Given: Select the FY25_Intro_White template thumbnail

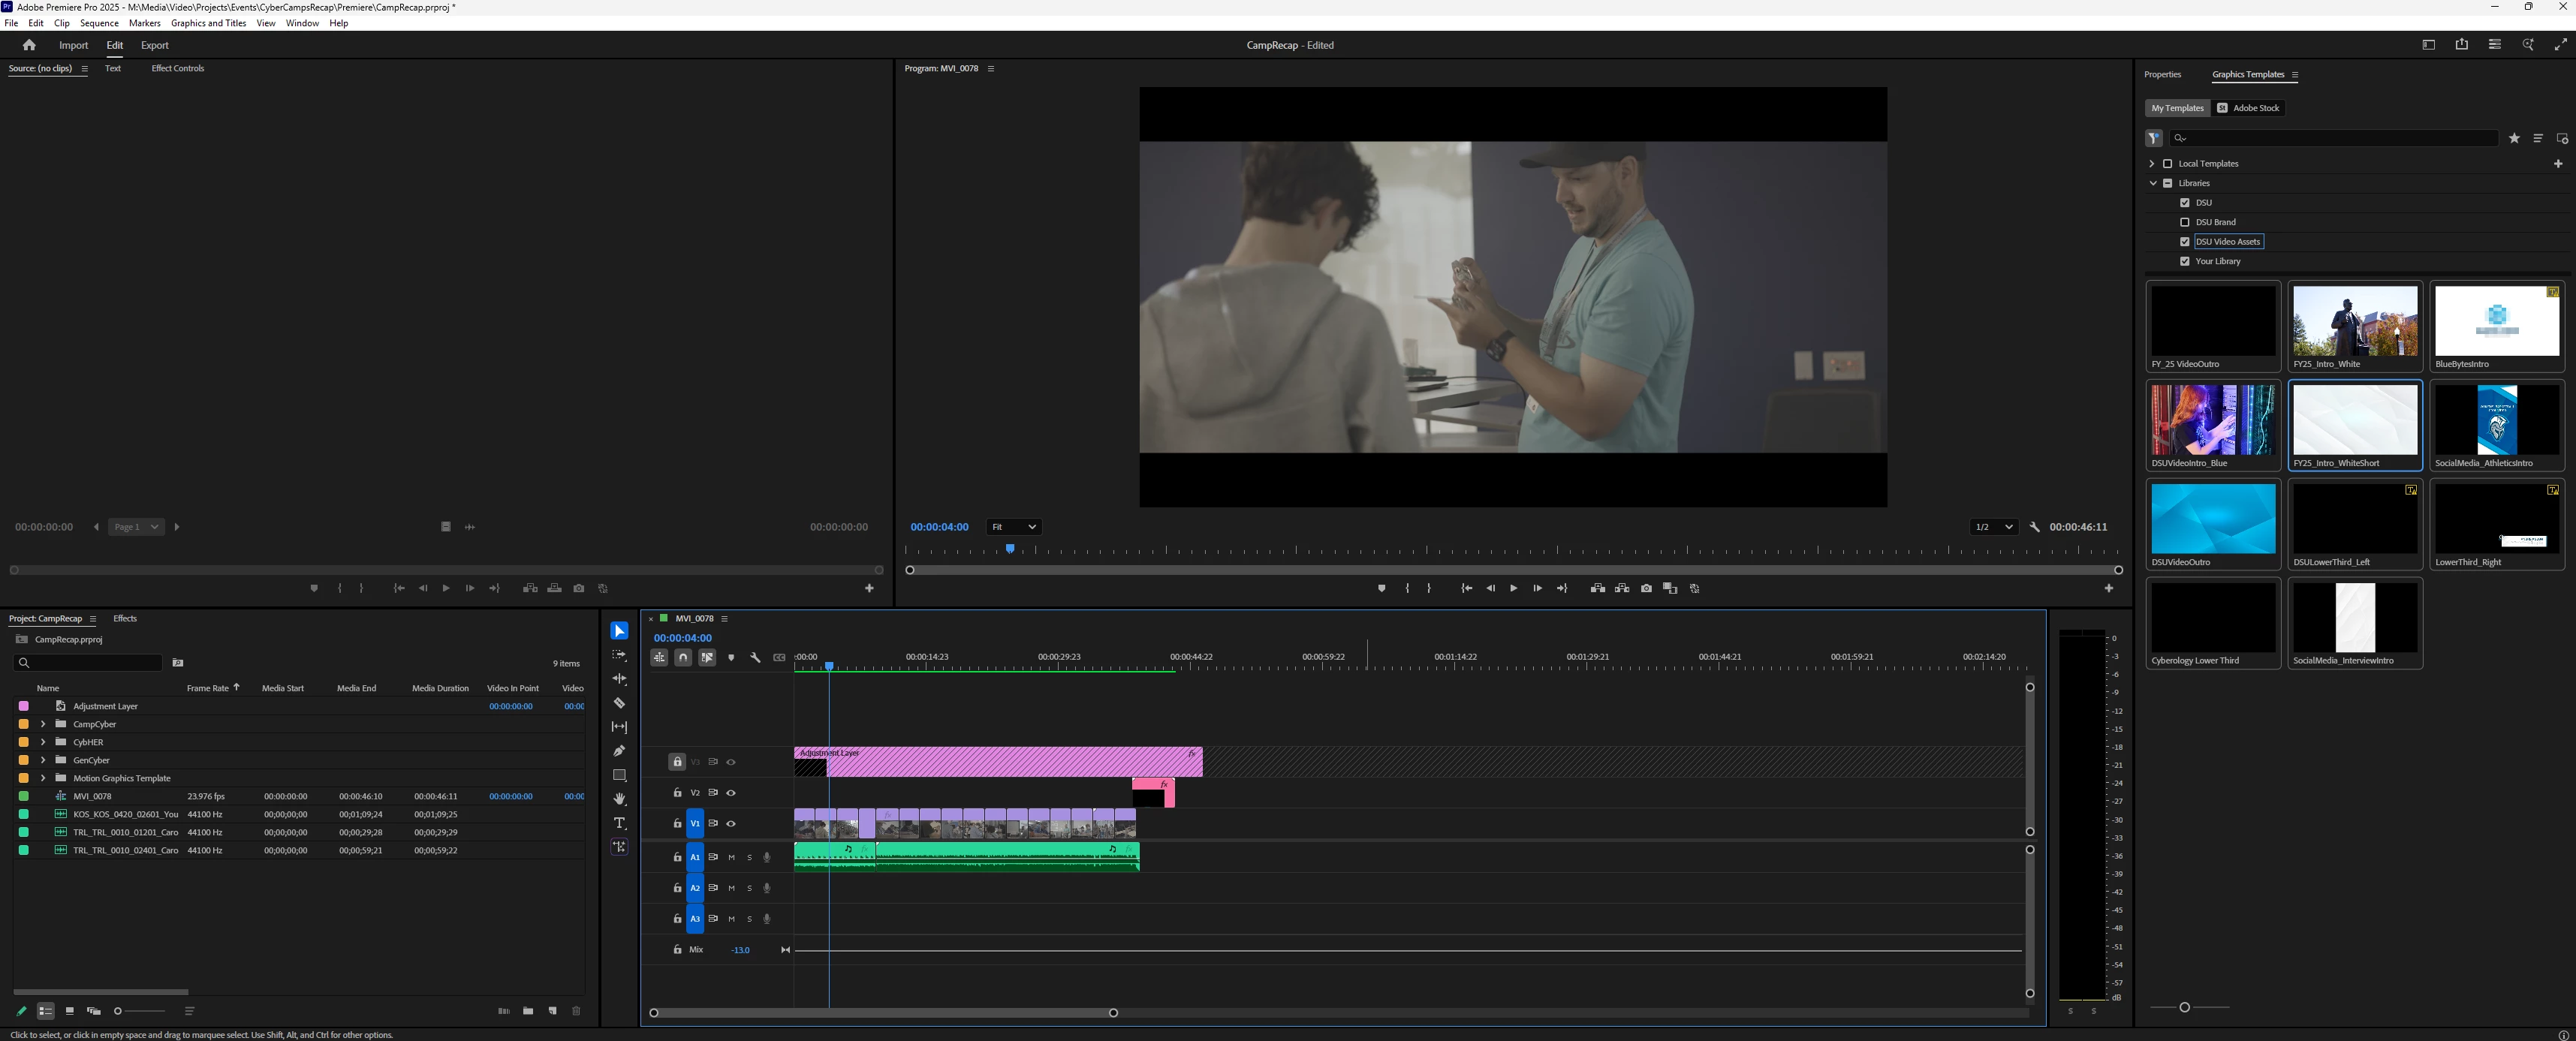Looking at the screenshot, I should click(2354, 321).
